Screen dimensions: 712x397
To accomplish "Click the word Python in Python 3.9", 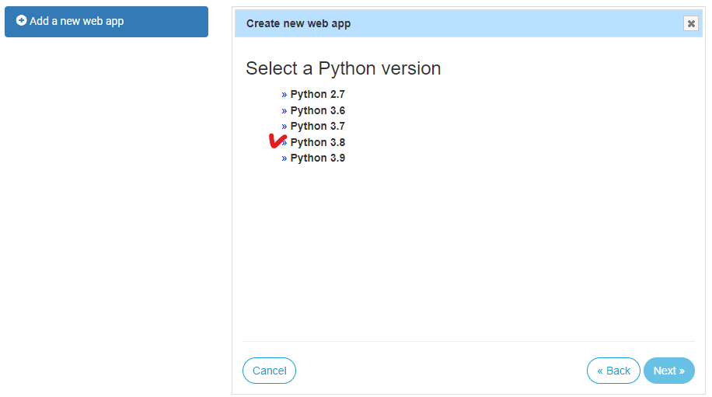I will [x=309, y=158].
